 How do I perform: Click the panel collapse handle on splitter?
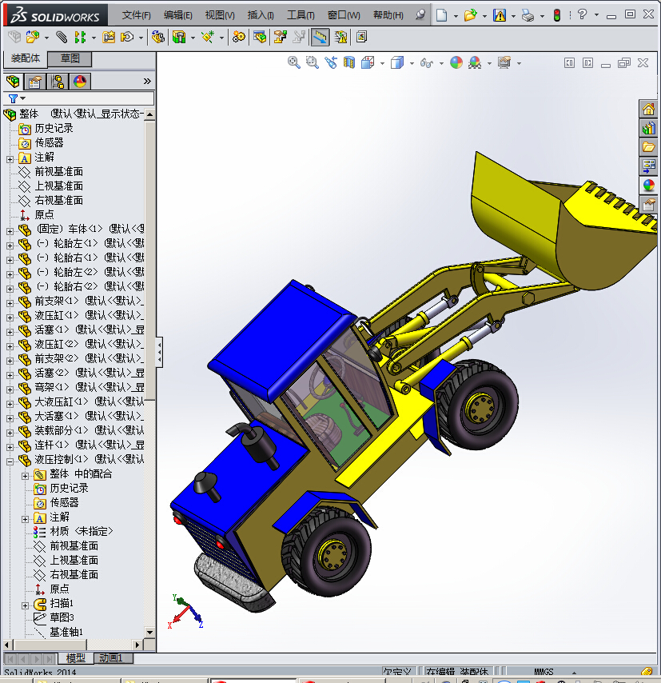tap(159, 352)
